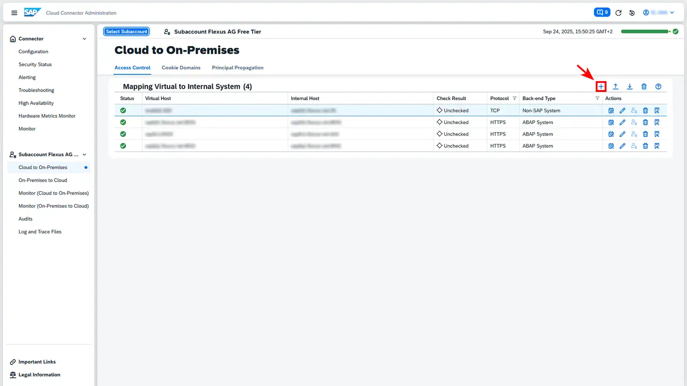Open the alerts badge showing 9
687x386 pixels.
tap(601, 12)
